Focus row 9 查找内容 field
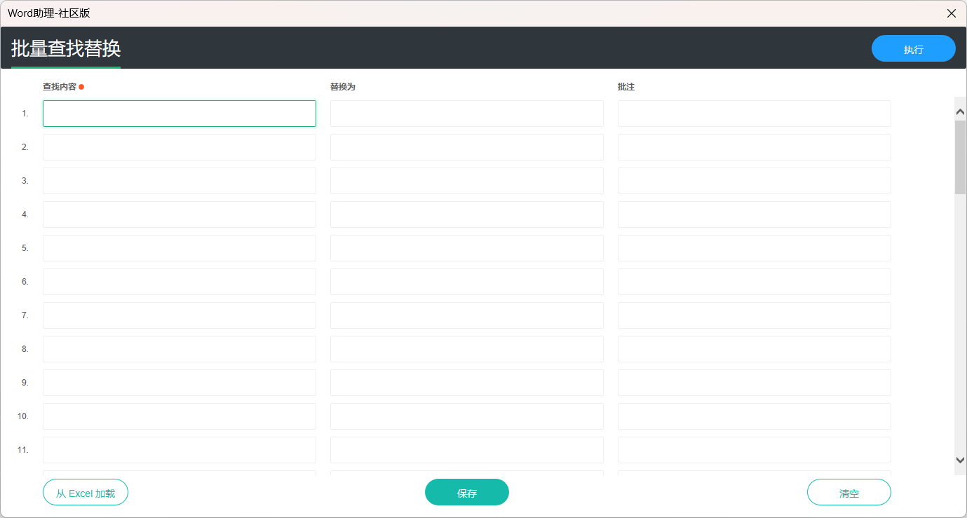The height and width of the screenshot is (518, 967). click(x=180, y=383)
